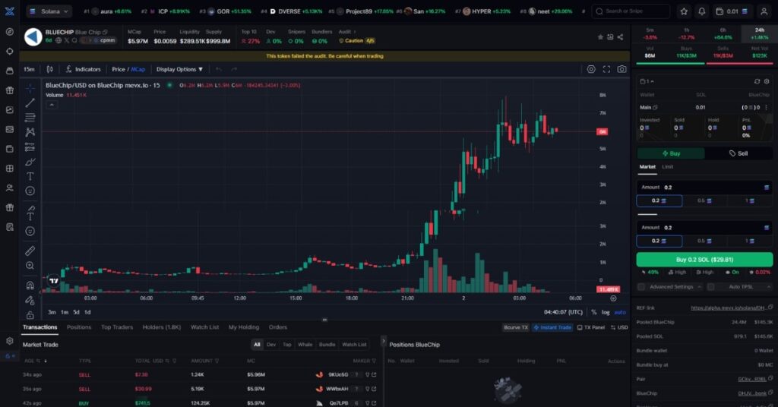
Task: Enter chart fullscreen mode
Action: [606, 69]
